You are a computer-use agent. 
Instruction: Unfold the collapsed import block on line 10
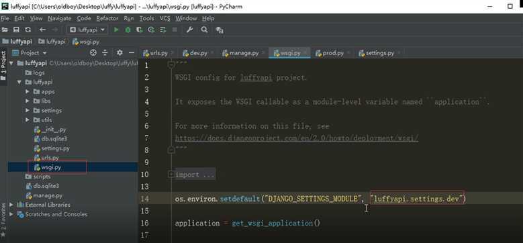pyautogui.click(x=171, y=175)
